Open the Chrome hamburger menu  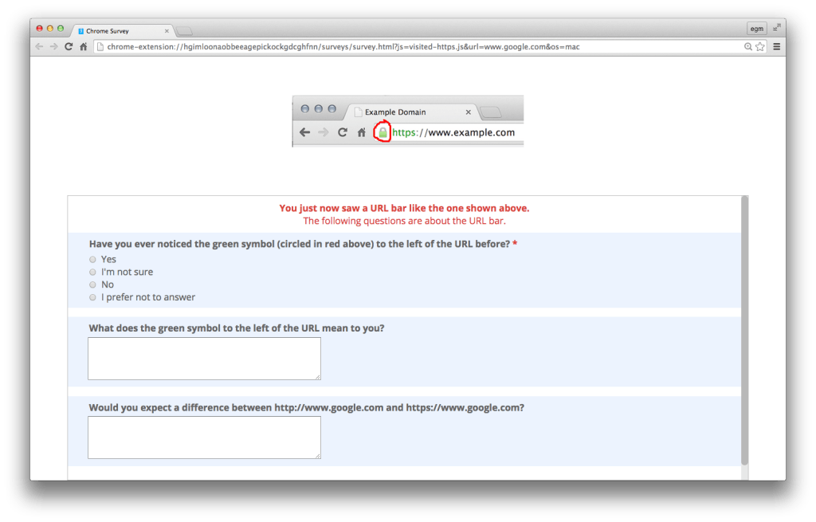point(776,47)
